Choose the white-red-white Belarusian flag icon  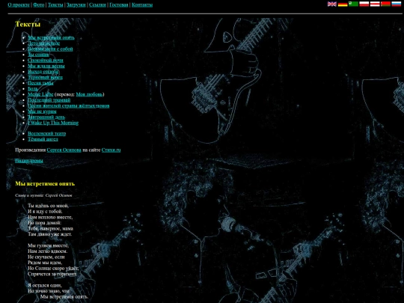pos(375,4)
